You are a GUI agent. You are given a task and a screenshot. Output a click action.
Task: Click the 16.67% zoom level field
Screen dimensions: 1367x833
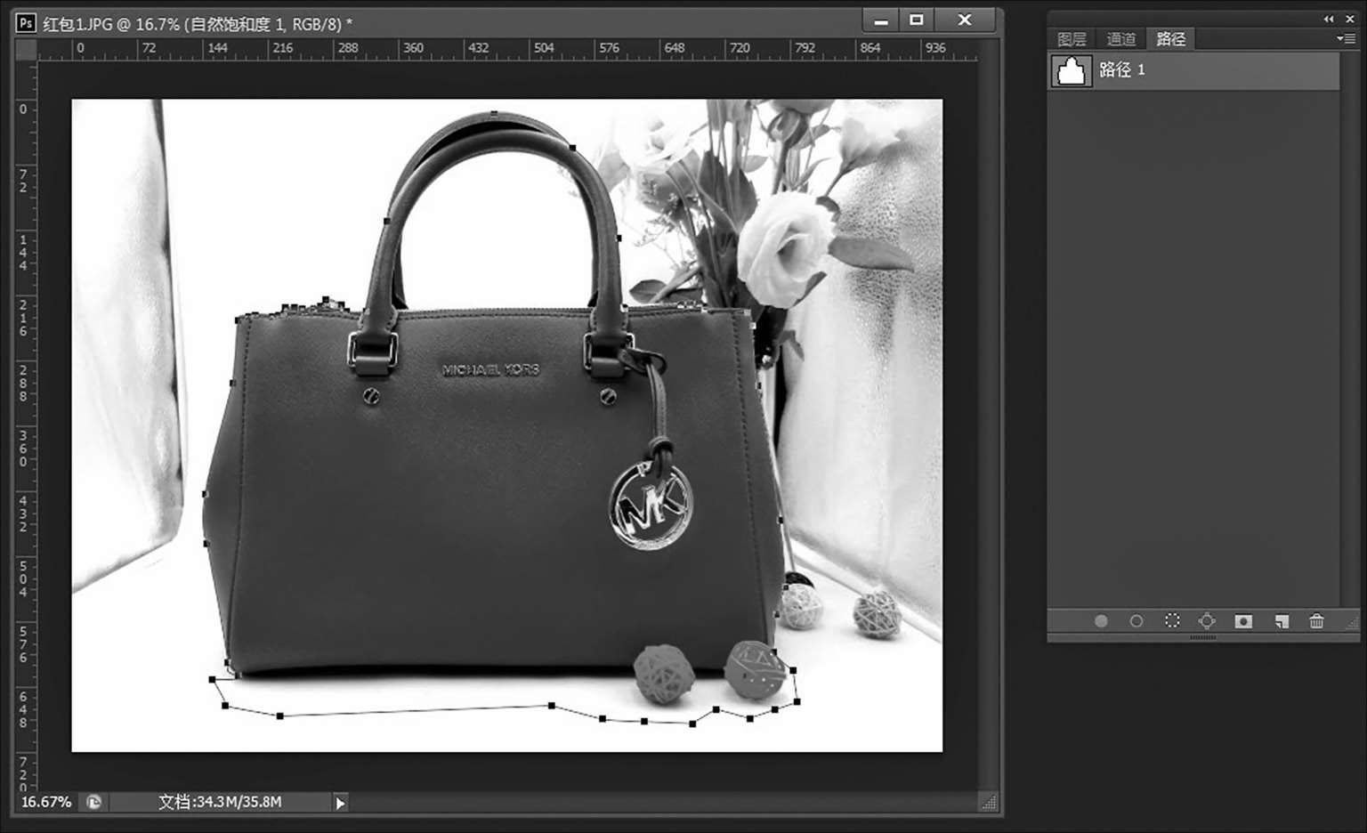pos(45,802)
